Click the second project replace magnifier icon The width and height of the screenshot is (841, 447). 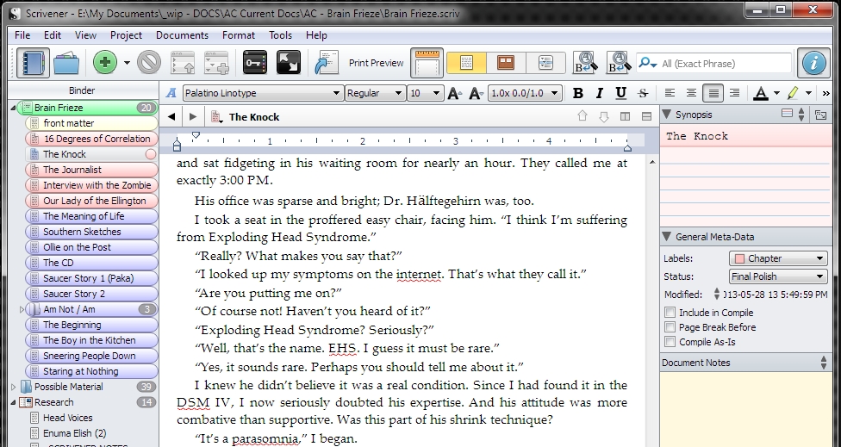pos(619,63)
